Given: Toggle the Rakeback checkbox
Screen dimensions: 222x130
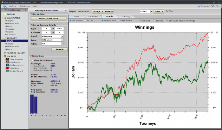Looking at the screenshot, I should (140, 21).
